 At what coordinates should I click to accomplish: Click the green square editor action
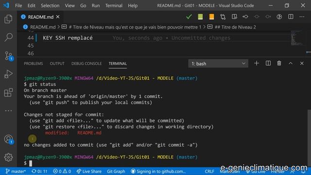[x=200, y=17]
